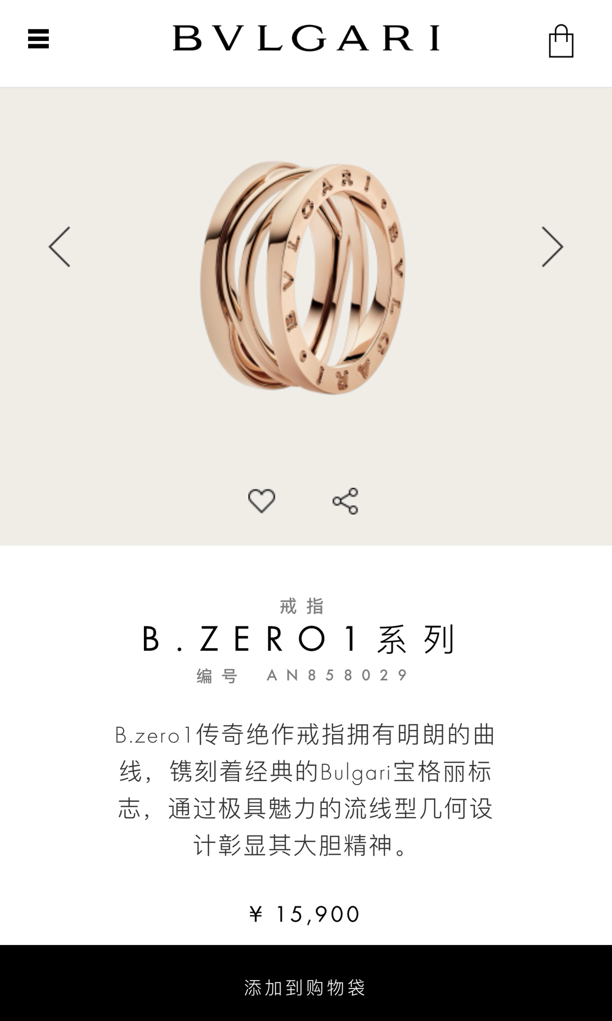Go to homepage via BVLGARI logo
Viewport: 612px width, 1021px height.
[307, 38]
